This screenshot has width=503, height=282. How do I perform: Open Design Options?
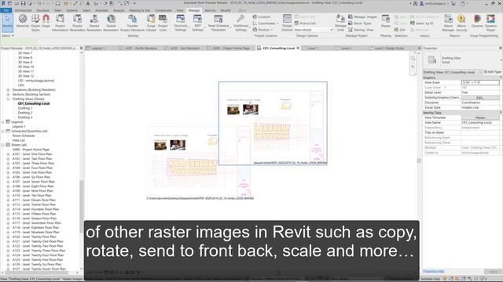[287, 23]
